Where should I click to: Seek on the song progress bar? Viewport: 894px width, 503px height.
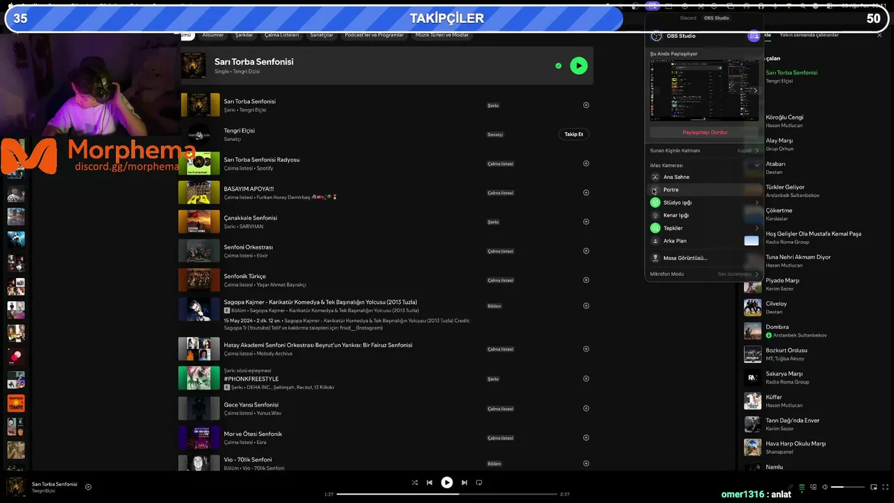pos(447,494)
